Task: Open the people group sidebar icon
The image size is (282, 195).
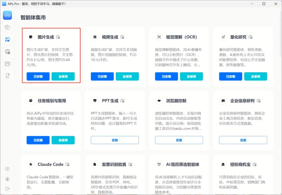Action: 7,64
